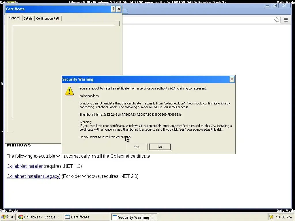Close the Security Warning dialog
295x221 pixels.
[x=232, y=79]
